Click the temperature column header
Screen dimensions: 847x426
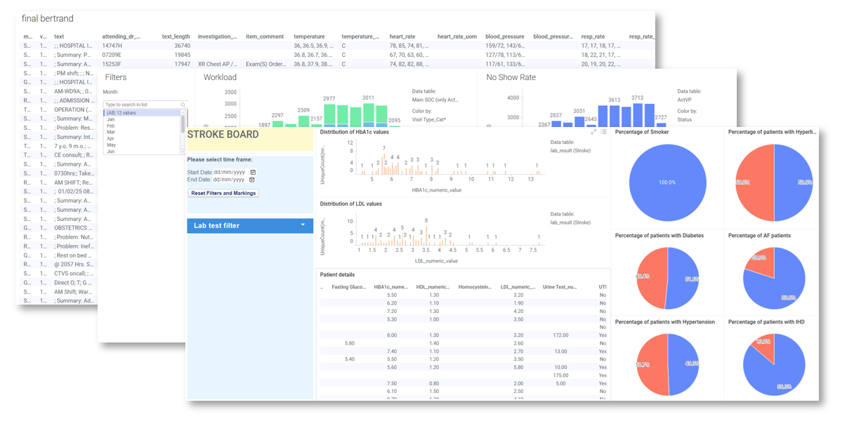(309, 36)
